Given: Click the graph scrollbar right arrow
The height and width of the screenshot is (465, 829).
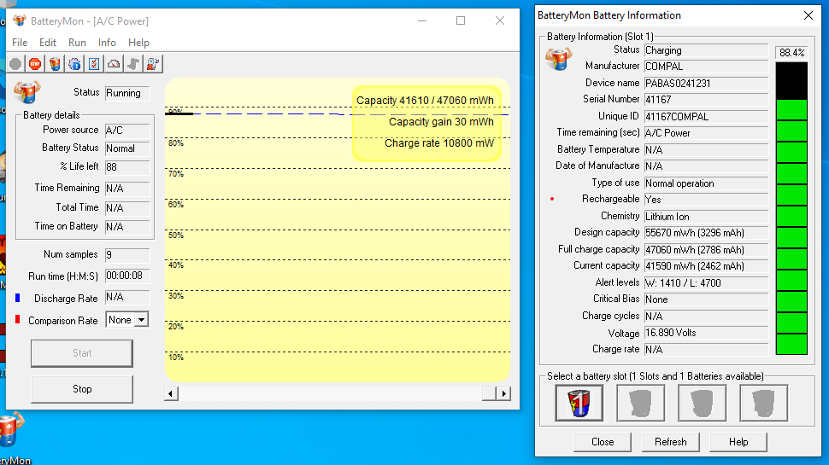Looking at the screenshot, I should point(504,393).
